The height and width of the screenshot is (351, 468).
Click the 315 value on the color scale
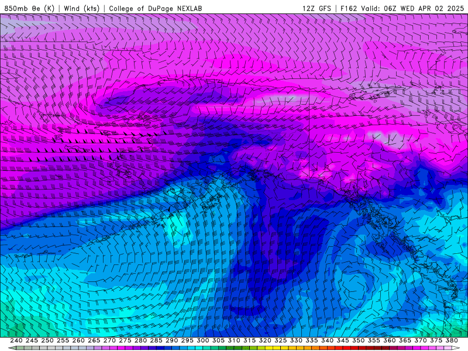(250, 340)
